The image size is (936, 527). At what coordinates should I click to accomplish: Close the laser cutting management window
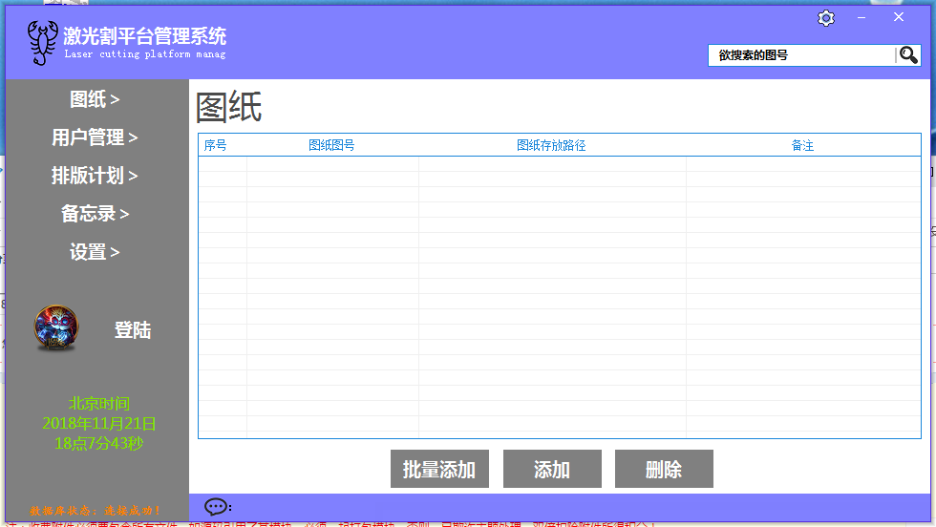tap(899, 18)
